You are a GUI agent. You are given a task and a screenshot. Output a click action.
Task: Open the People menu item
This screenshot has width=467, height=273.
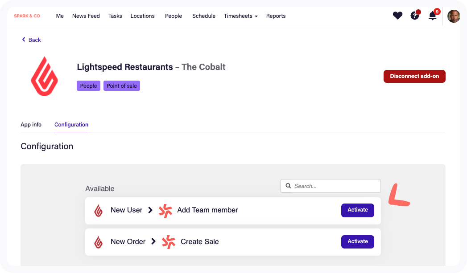pyautogui.click(x=174, y=16)
